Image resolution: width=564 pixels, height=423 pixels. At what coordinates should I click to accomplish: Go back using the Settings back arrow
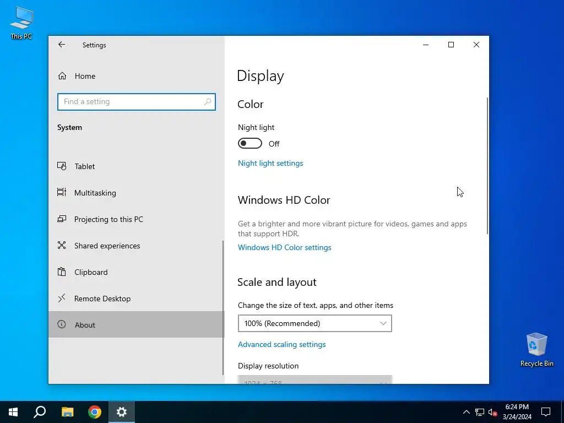coord(62,45)
